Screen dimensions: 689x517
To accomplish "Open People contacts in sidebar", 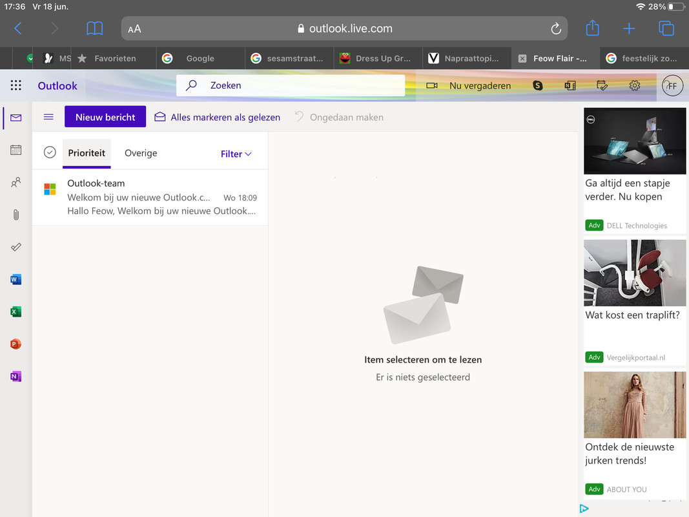I will 15,182.
